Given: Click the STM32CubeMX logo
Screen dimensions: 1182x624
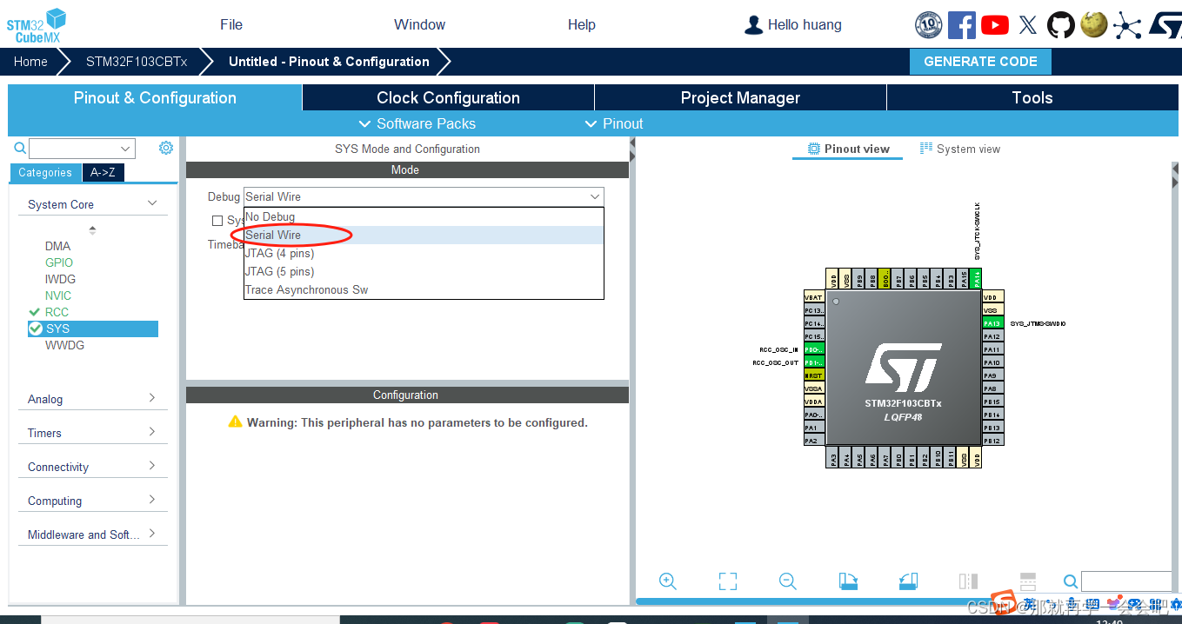Looking at the screenshot, I should [37, 25].
